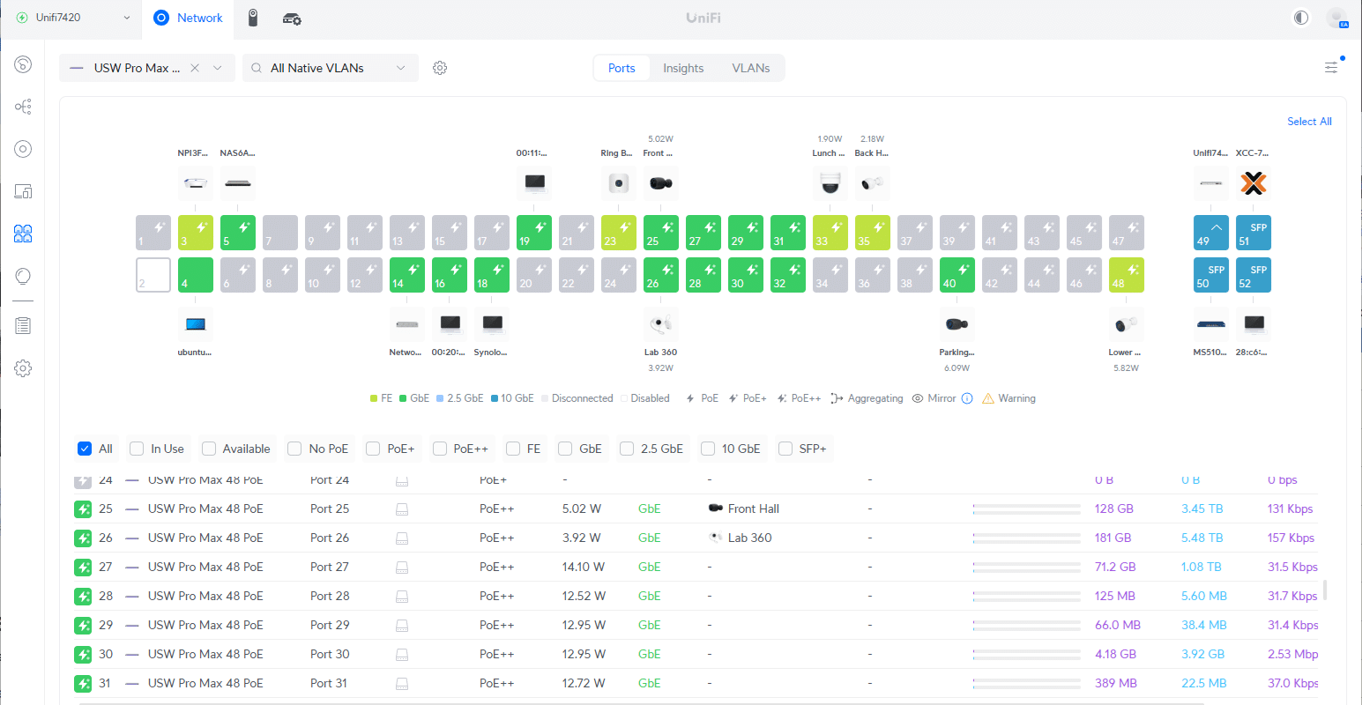Open the Dashboard sidebar icon

click(x=24, y=63)
